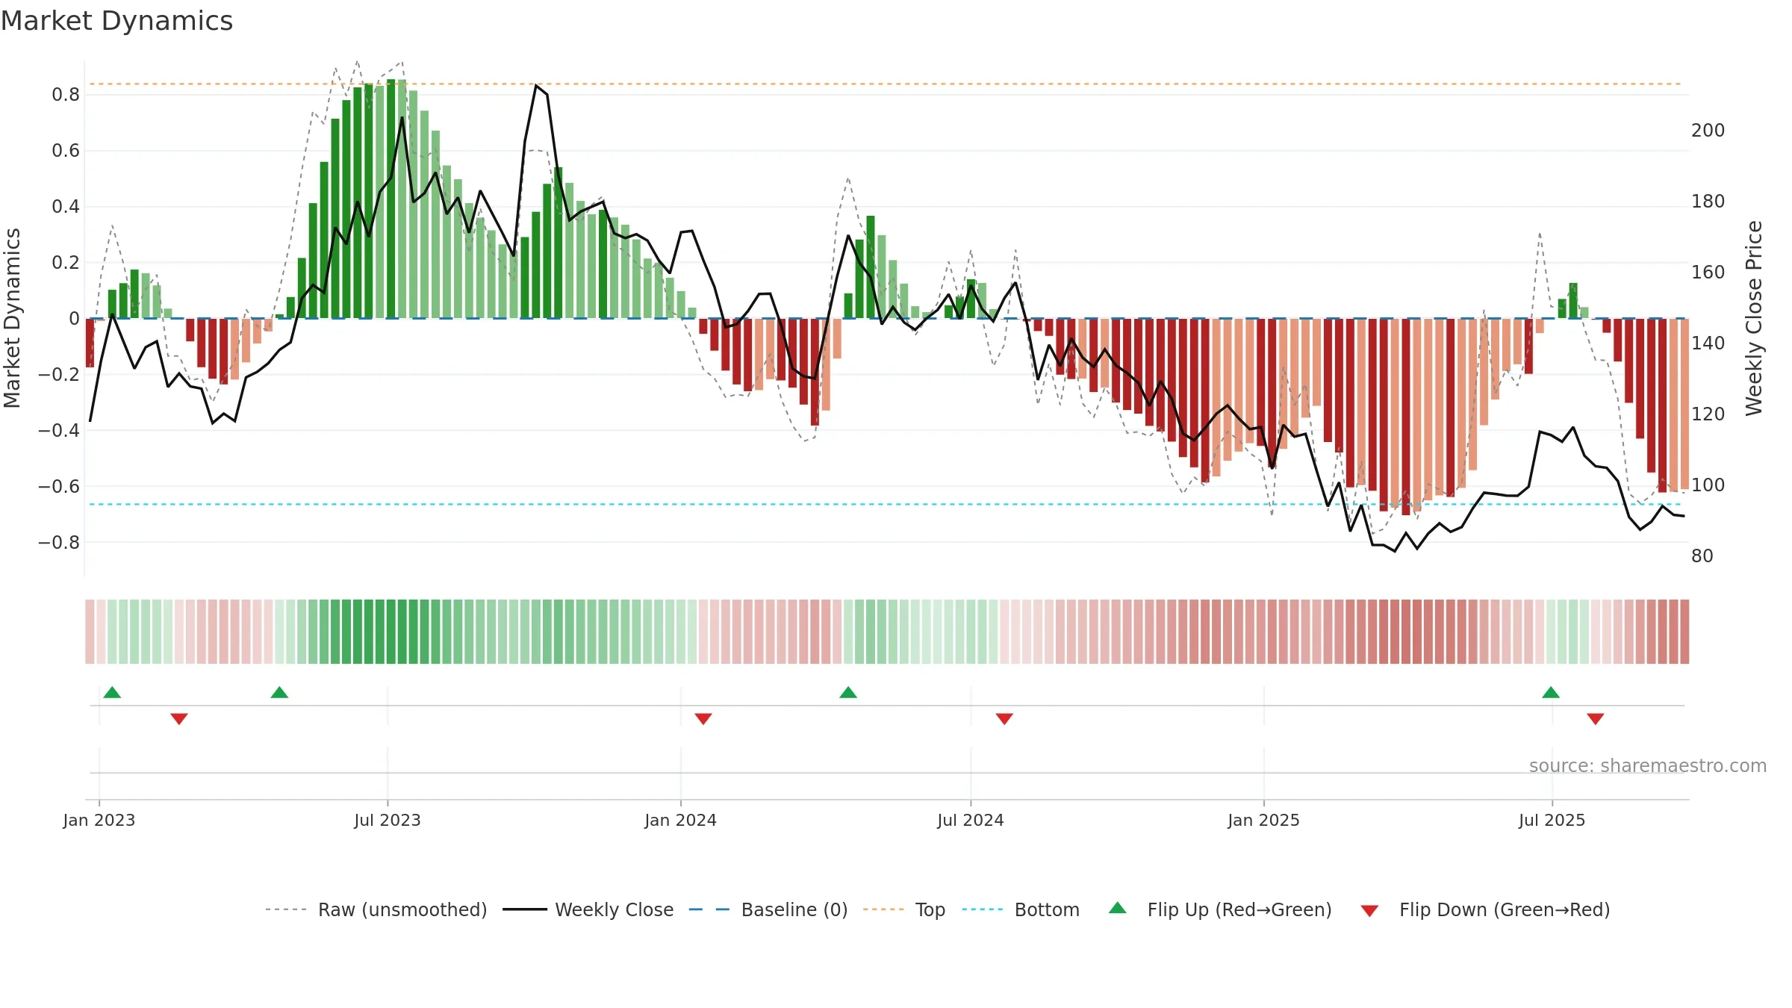Click the source: sharemaestro.com text

click(x=1648, y=765)
